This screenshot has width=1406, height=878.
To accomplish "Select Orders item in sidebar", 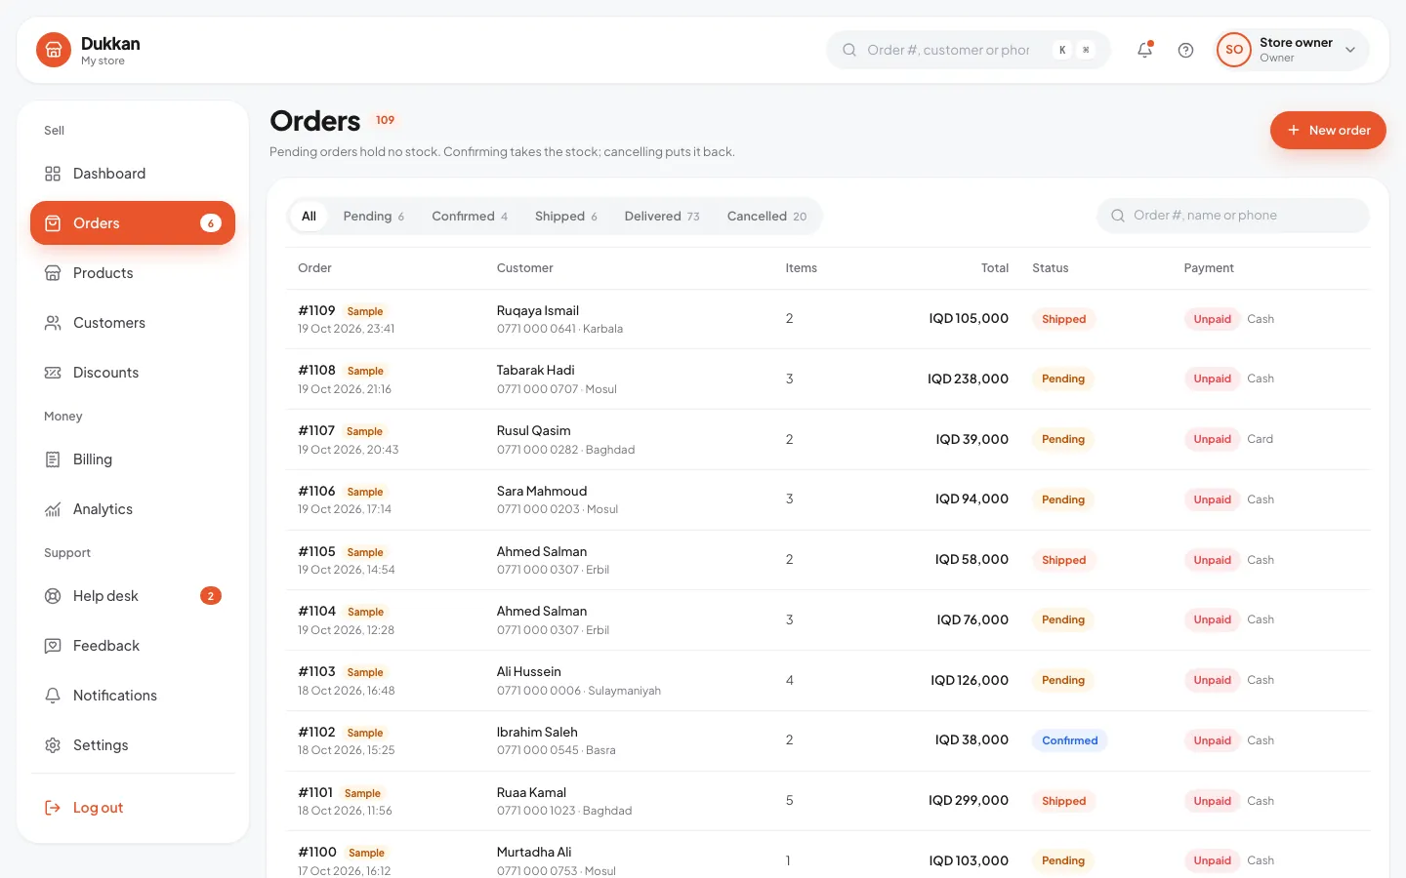I will 133,223.
